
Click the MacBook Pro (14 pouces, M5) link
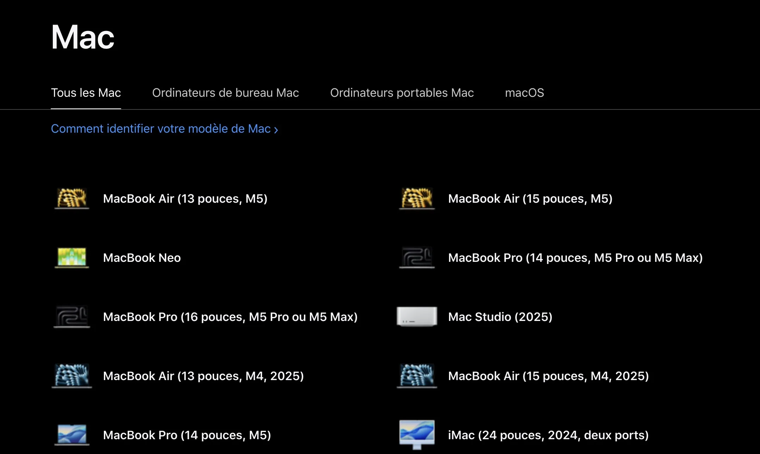pos(187,435)
